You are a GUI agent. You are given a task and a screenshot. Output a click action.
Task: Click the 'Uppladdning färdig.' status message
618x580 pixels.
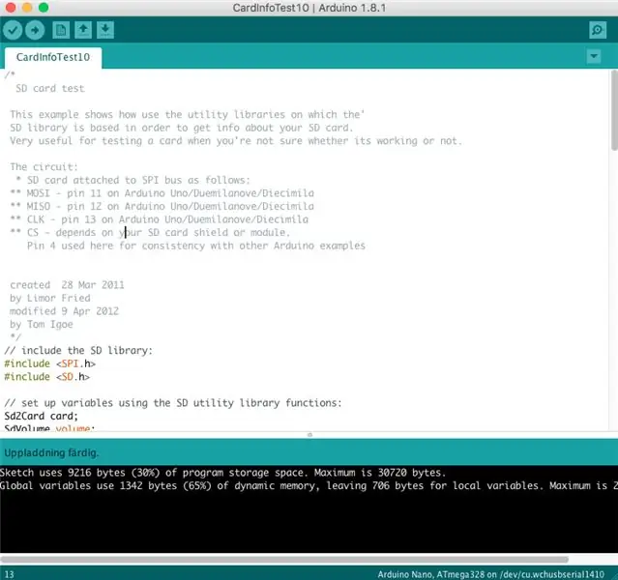(x=51, y=452)
